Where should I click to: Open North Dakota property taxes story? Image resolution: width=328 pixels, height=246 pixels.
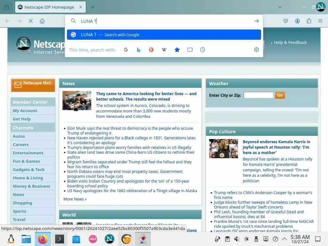[x=125, y=174]
